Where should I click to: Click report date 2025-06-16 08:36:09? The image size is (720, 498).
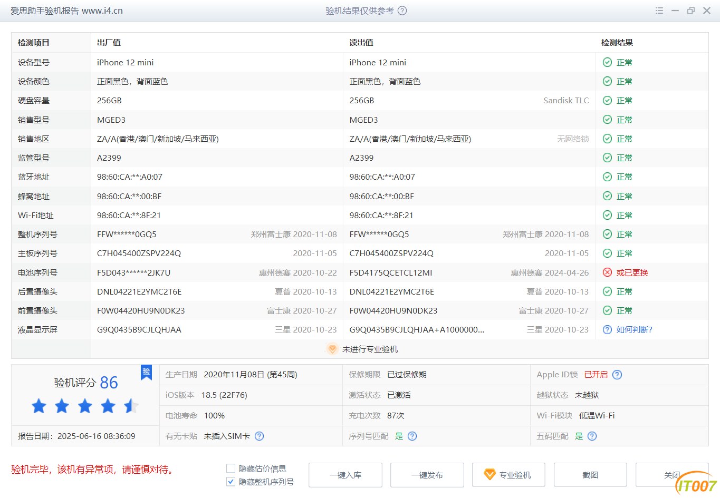pos(97,436)
